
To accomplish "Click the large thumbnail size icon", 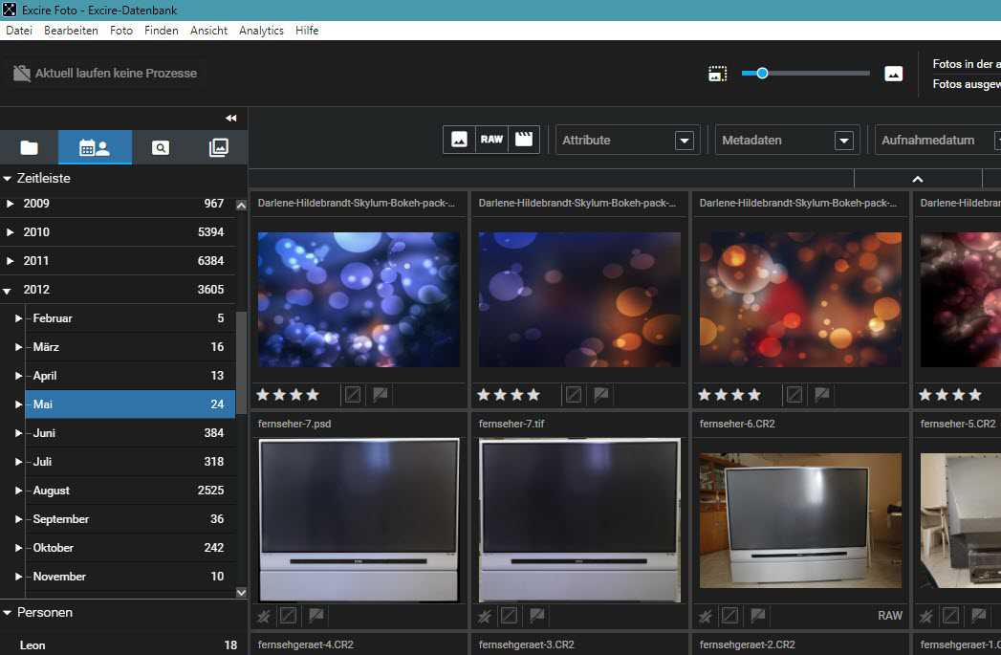I will (x=893, y=74).
